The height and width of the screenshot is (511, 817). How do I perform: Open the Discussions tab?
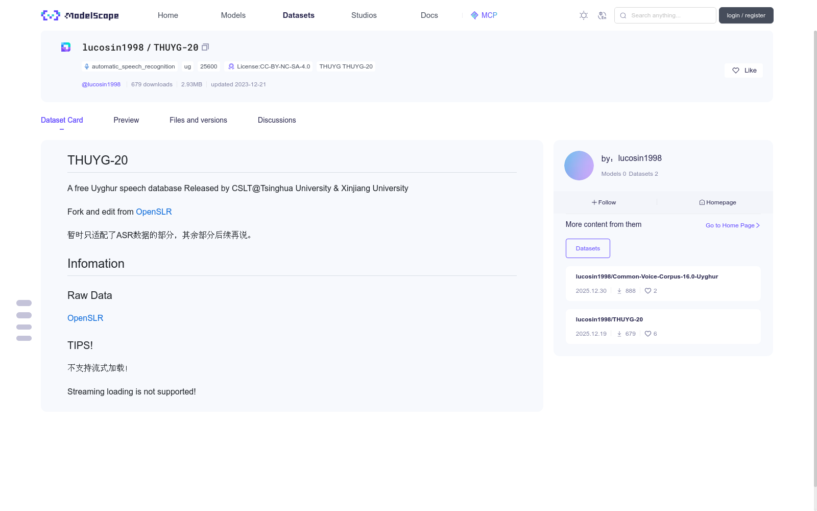coord(277,120)
